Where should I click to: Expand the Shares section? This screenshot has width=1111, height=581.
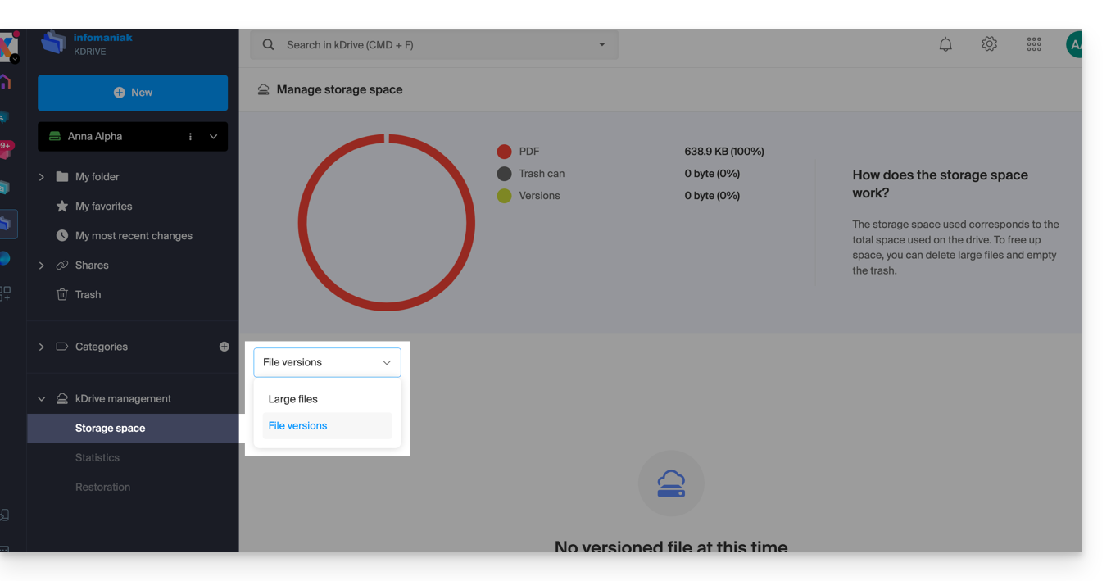pos(42,266)
